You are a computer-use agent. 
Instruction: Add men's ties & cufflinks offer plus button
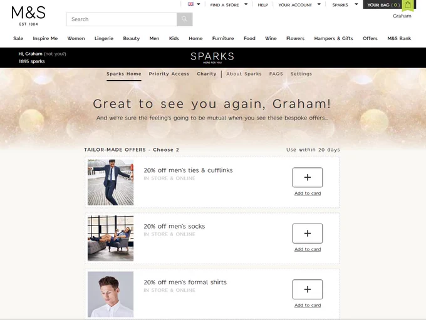coord(308,177)
